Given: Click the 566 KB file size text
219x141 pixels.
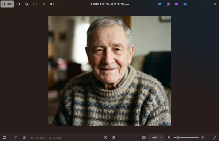Looking at the screenshot, I should tap(57, 138).
